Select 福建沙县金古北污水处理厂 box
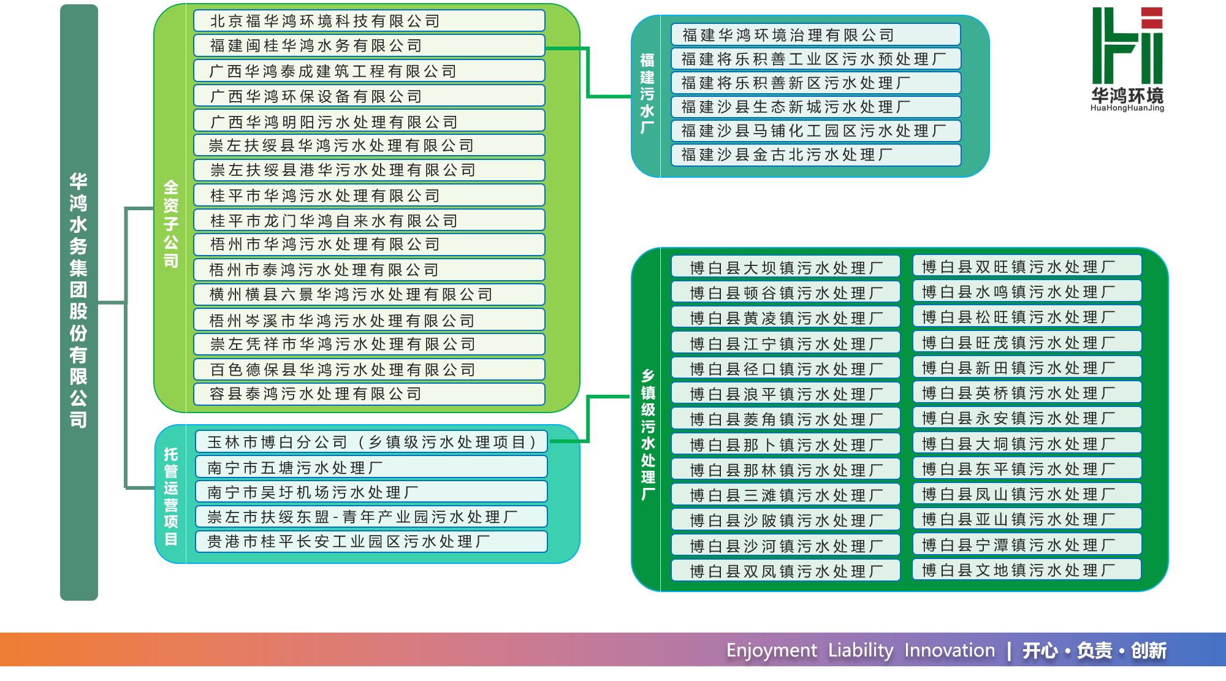Viewport: 1226px width, 681px height. tap(815, 154)
